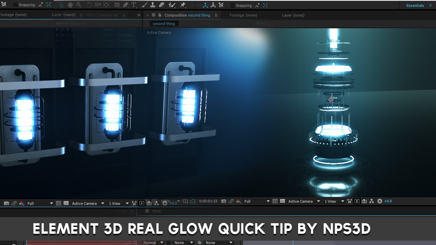Switch to Local Axis mode
Viewport: 436px width, 245px height.
coord(205,5)
